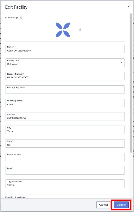
Task: Click into Package Tag Prefix field
Action: pyautogui.click(x=65, y=90)
